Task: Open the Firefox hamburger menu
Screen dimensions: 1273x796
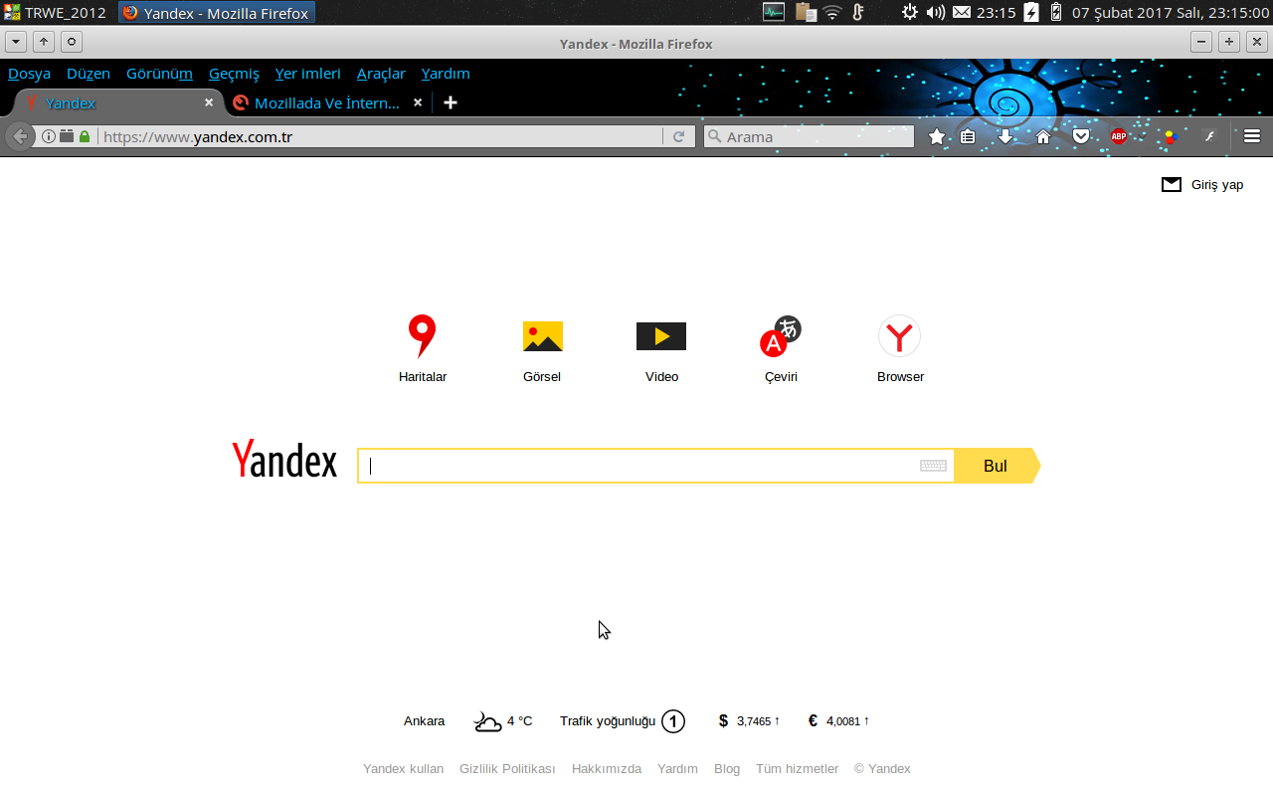Action: click(1252, 136)
